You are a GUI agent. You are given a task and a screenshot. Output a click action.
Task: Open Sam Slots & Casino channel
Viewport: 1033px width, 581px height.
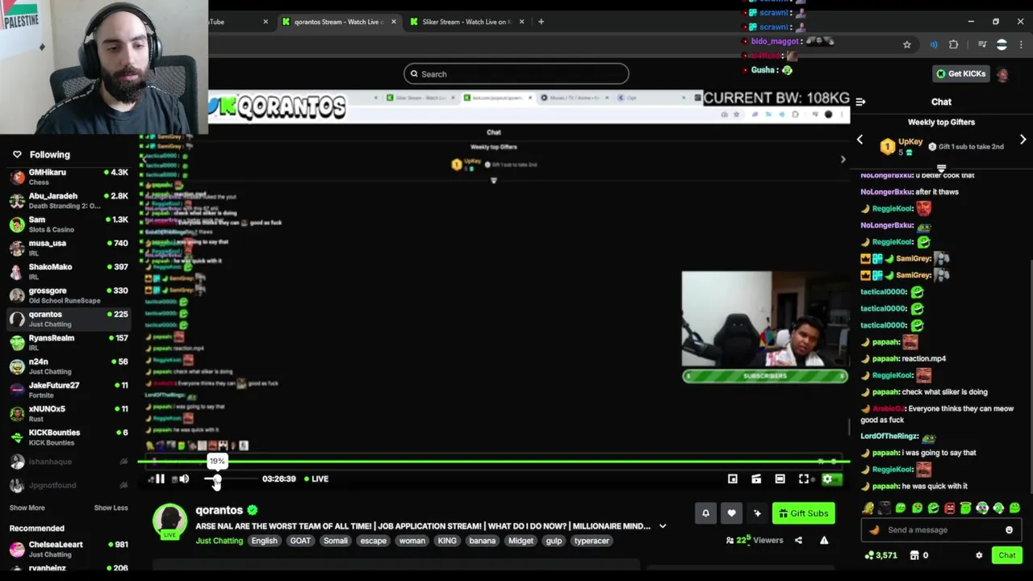click(68, 224)
